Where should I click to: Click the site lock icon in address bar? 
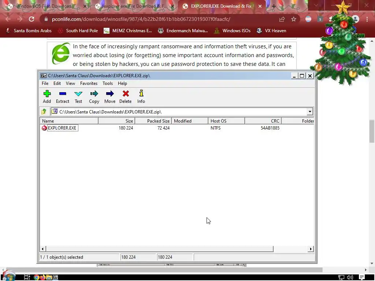46,19
